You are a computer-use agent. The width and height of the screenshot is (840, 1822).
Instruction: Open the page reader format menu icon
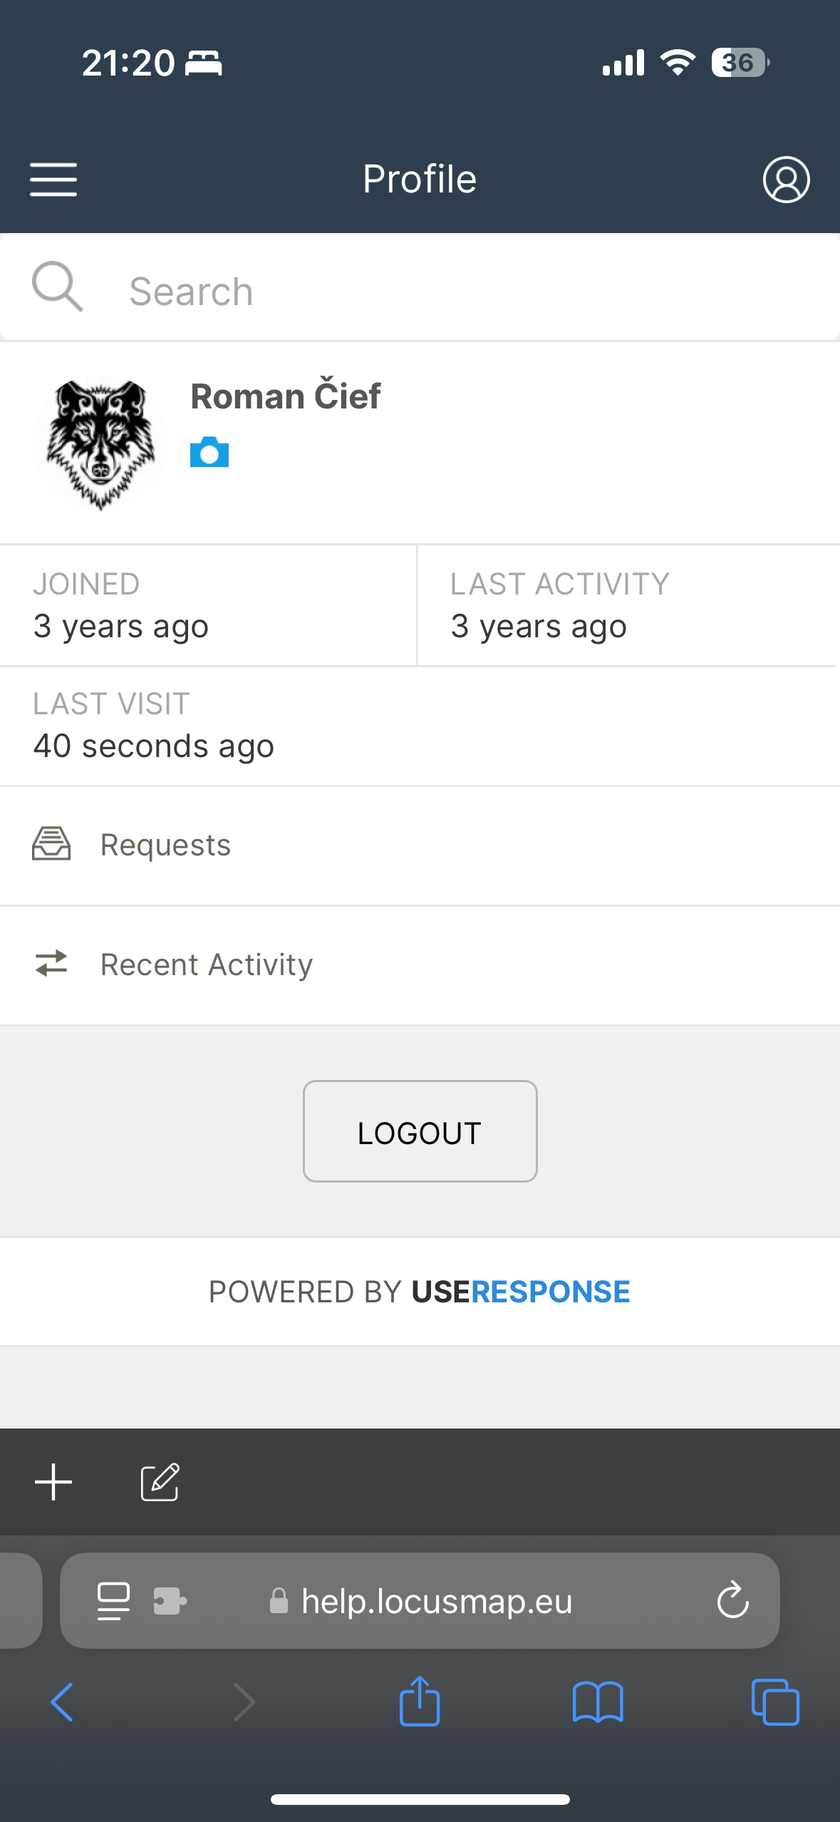click(113, 1601)
